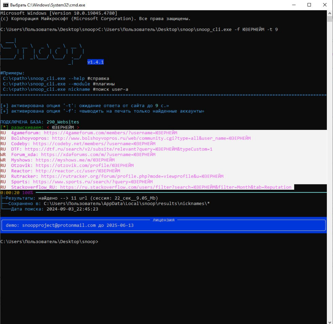Maximize the cmd.exe window
The width and height of the screenshot is (333, 324).
pyautogui.click(x=309, y=5)
